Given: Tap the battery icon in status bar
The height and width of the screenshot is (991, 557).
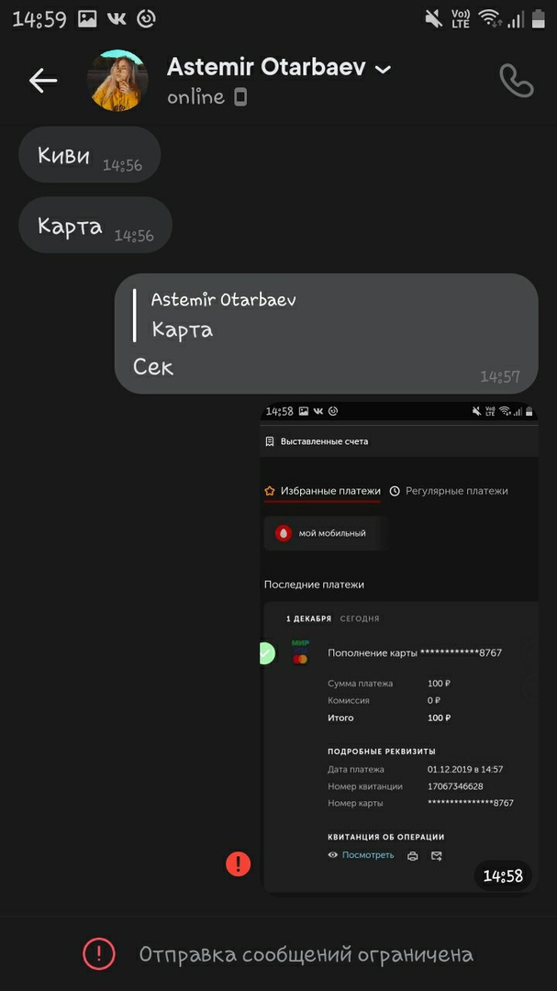Looking at the screenshot, I should [540, 18].
